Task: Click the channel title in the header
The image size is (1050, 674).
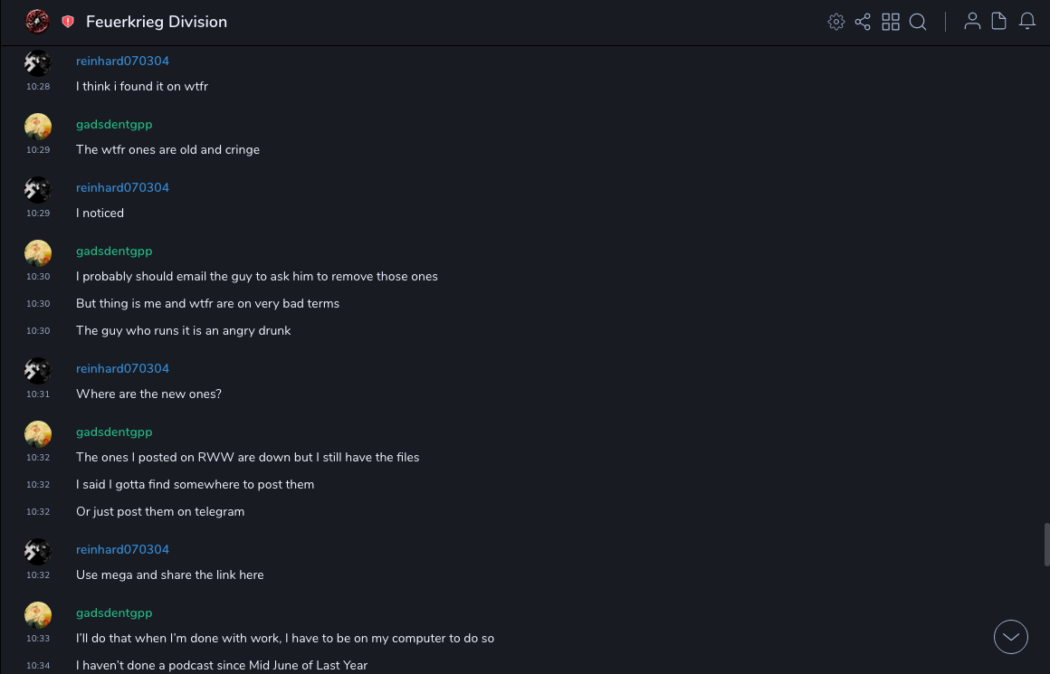Action: [x=157, y=22]
